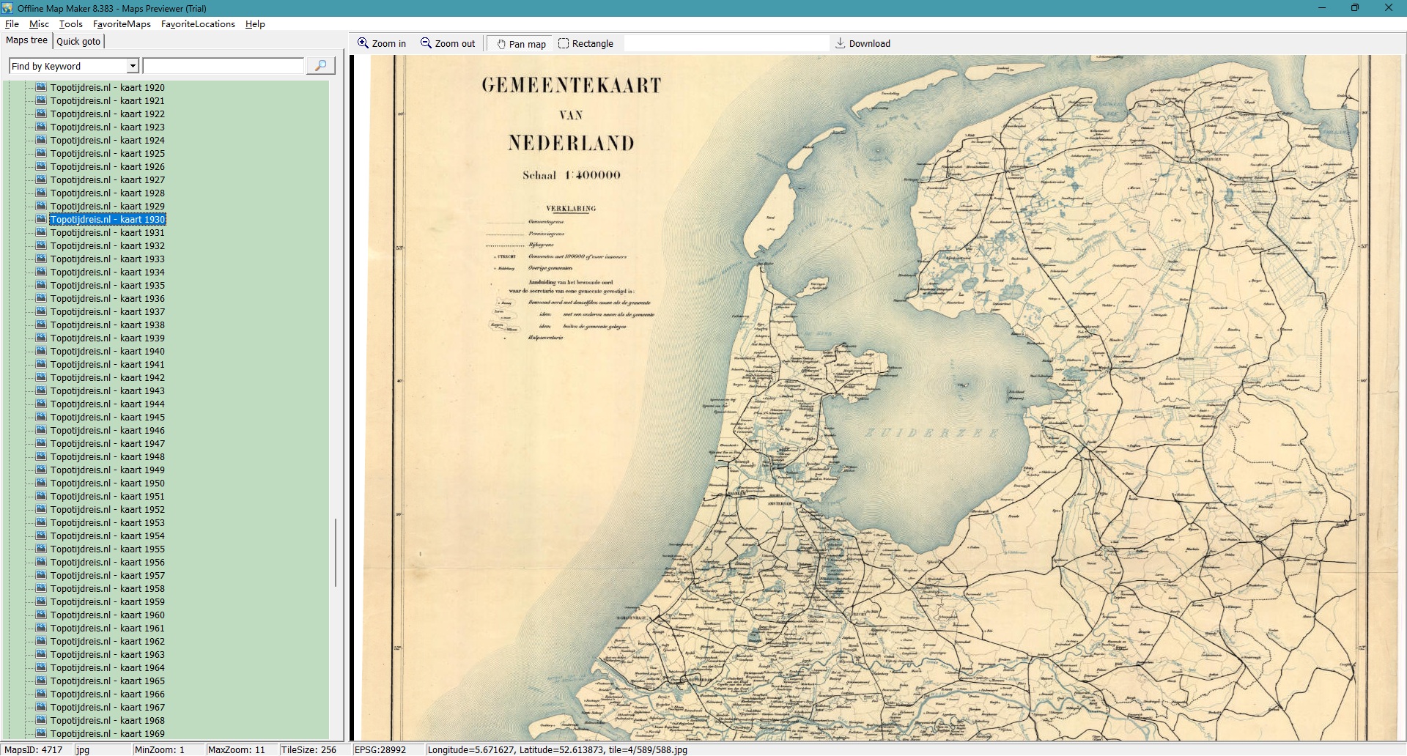This screenshot has height=756, width=1407.
Task: Click the toolbar text field beside Rectangle
Action: click(x=725, y=43)
